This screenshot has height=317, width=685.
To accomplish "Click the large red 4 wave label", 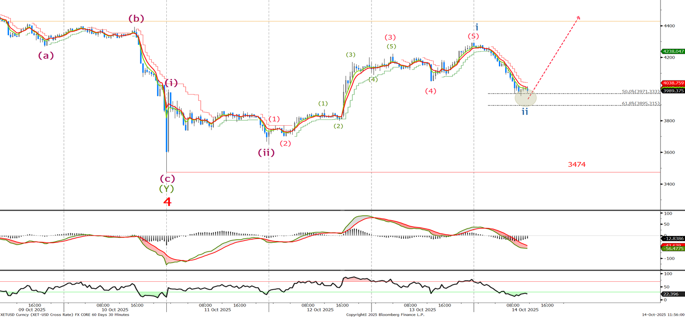I will 167,202.
